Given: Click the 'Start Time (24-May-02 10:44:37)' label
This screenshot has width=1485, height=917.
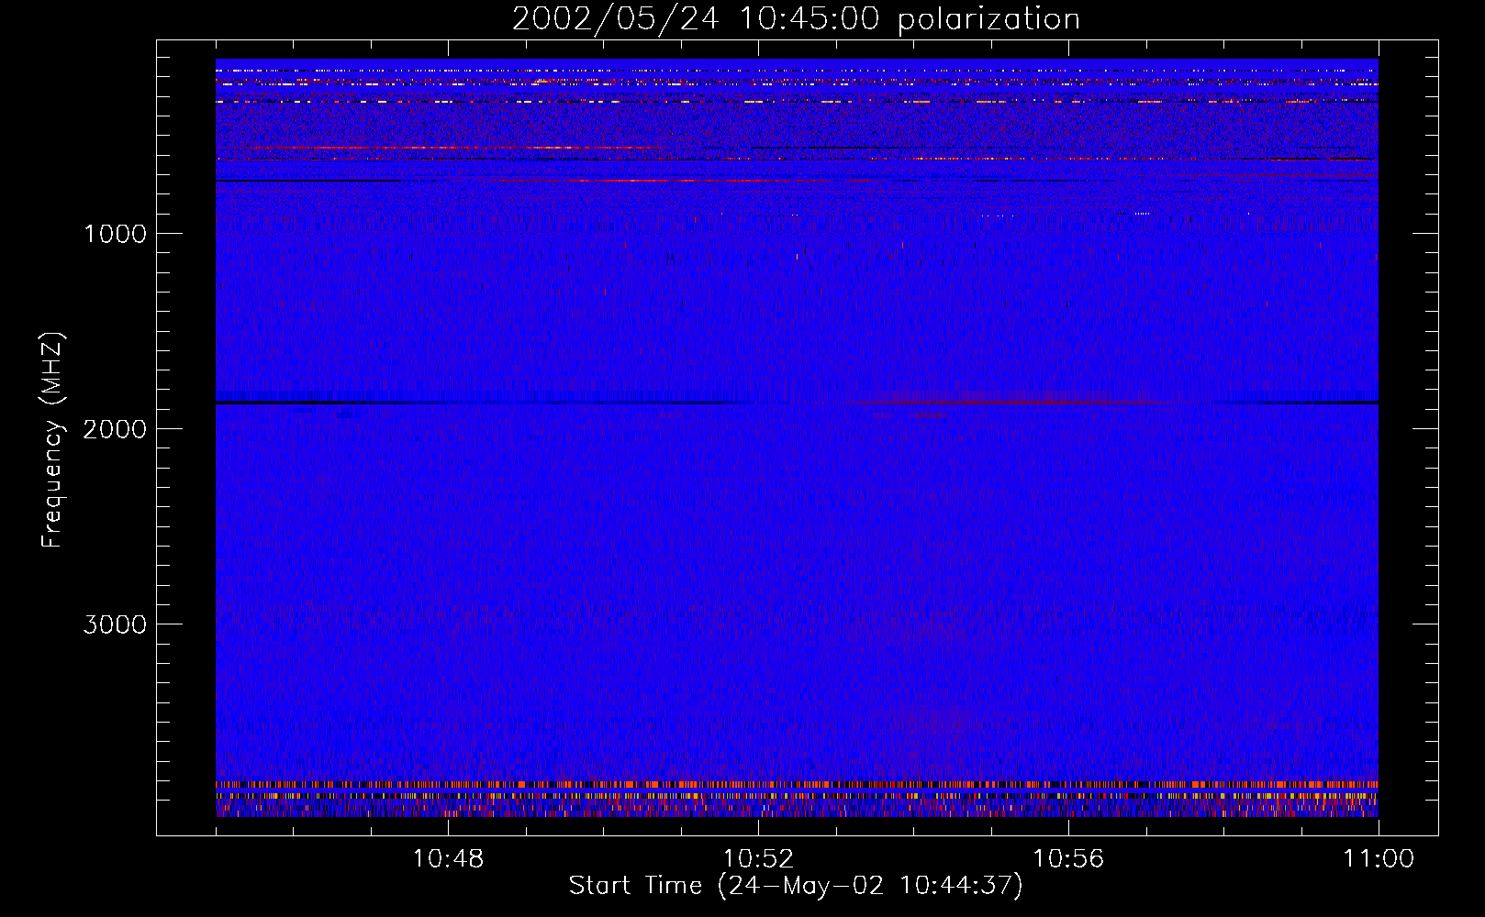Looking at the screenshot, I should coord(796,886).
